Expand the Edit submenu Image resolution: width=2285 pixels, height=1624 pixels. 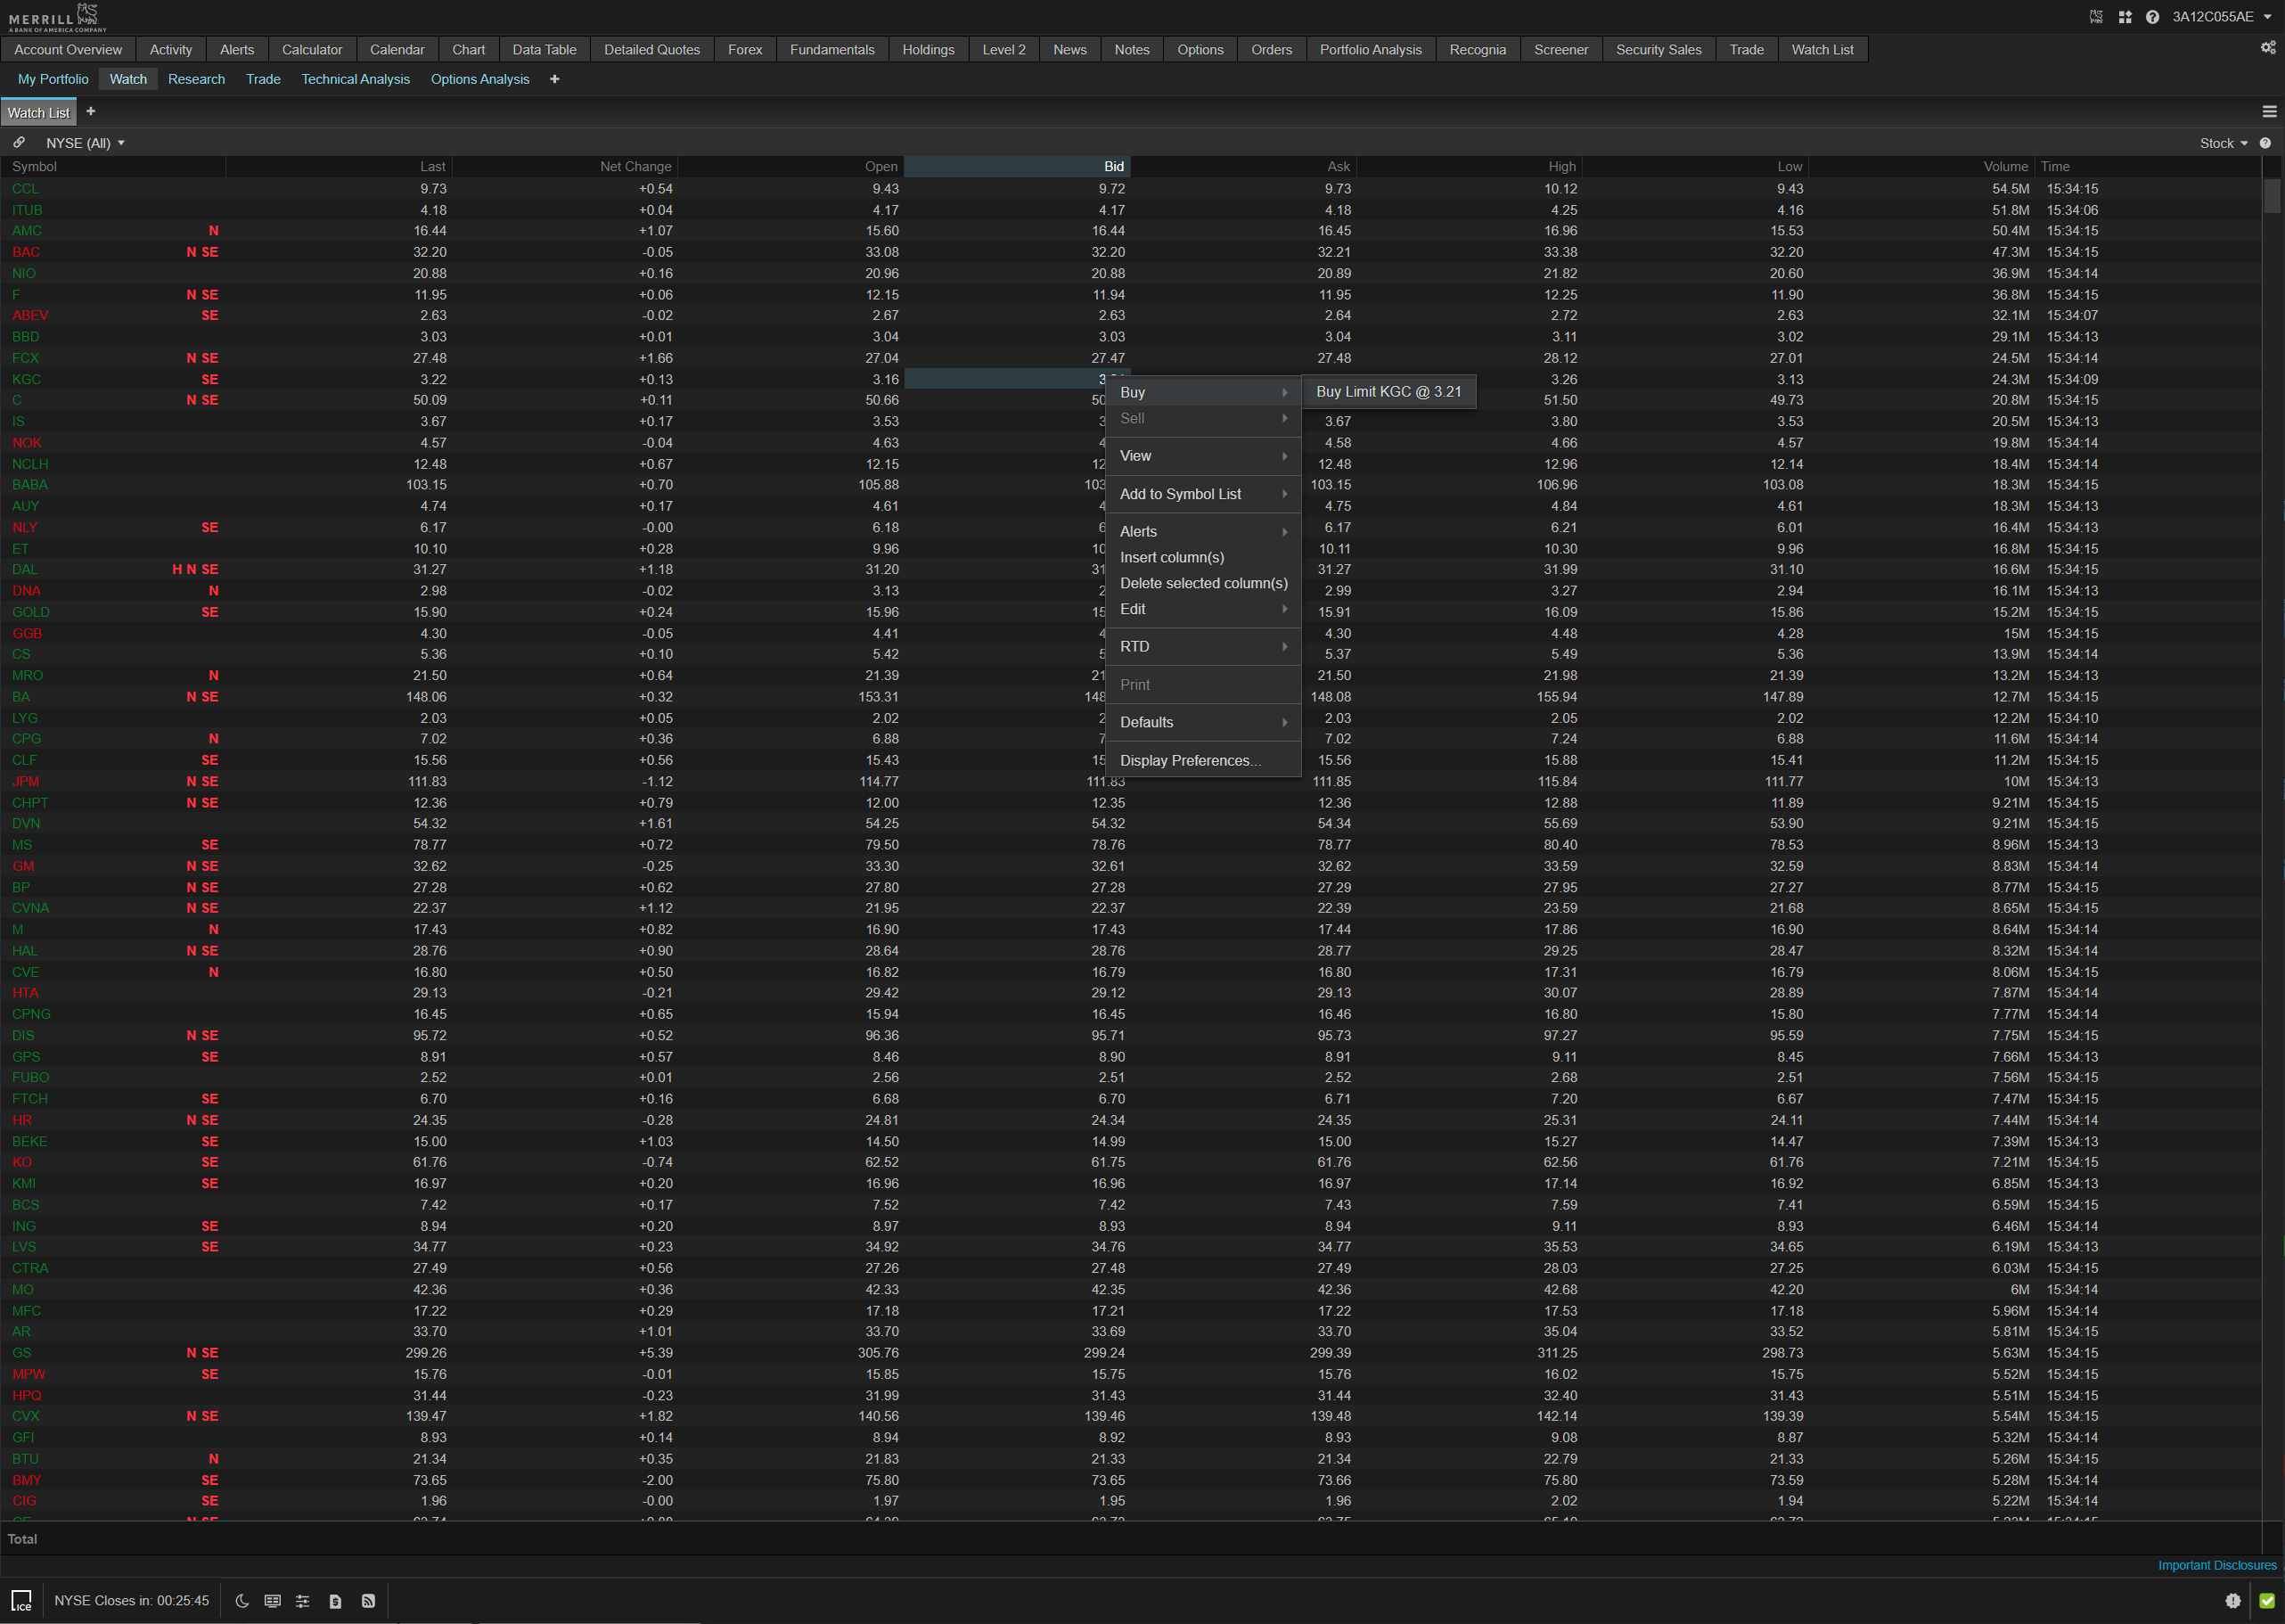pos(1203,609)
